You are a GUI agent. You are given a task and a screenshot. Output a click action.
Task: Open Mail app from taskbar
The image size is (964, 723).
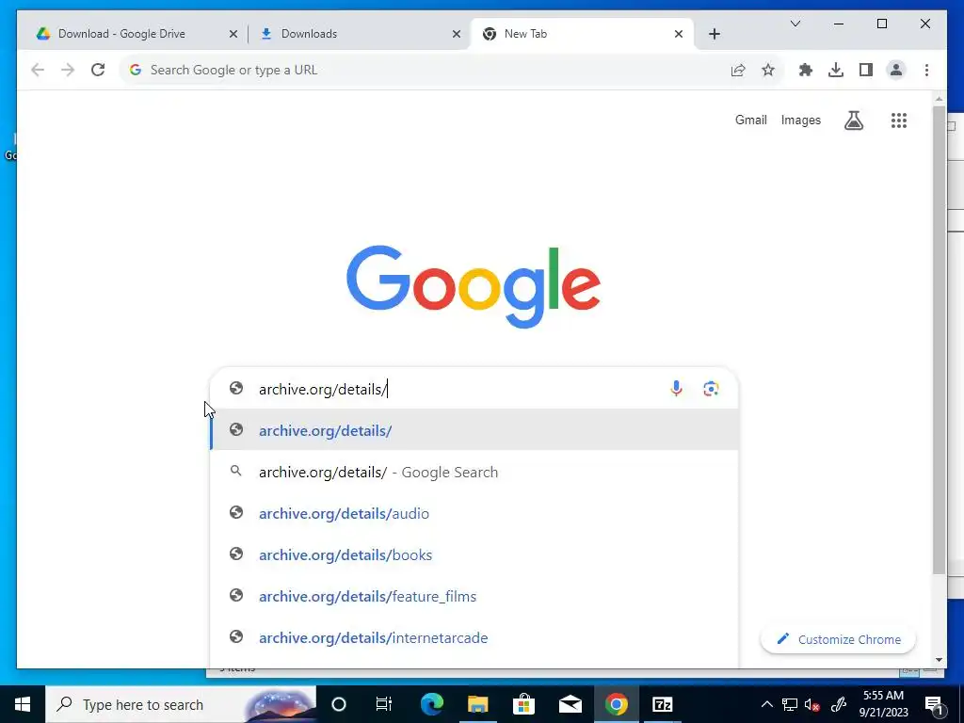coord(570,704)
